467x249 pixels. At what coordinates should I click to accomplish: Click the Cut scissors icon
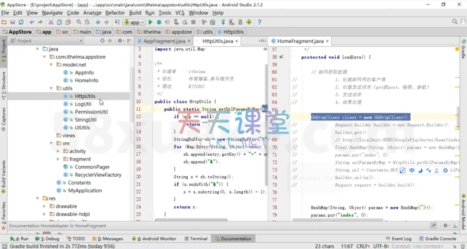pos(50,22)
